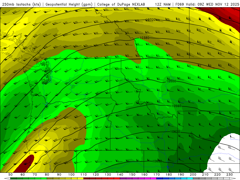Select the 10320 height contour label

coord(151,20)
